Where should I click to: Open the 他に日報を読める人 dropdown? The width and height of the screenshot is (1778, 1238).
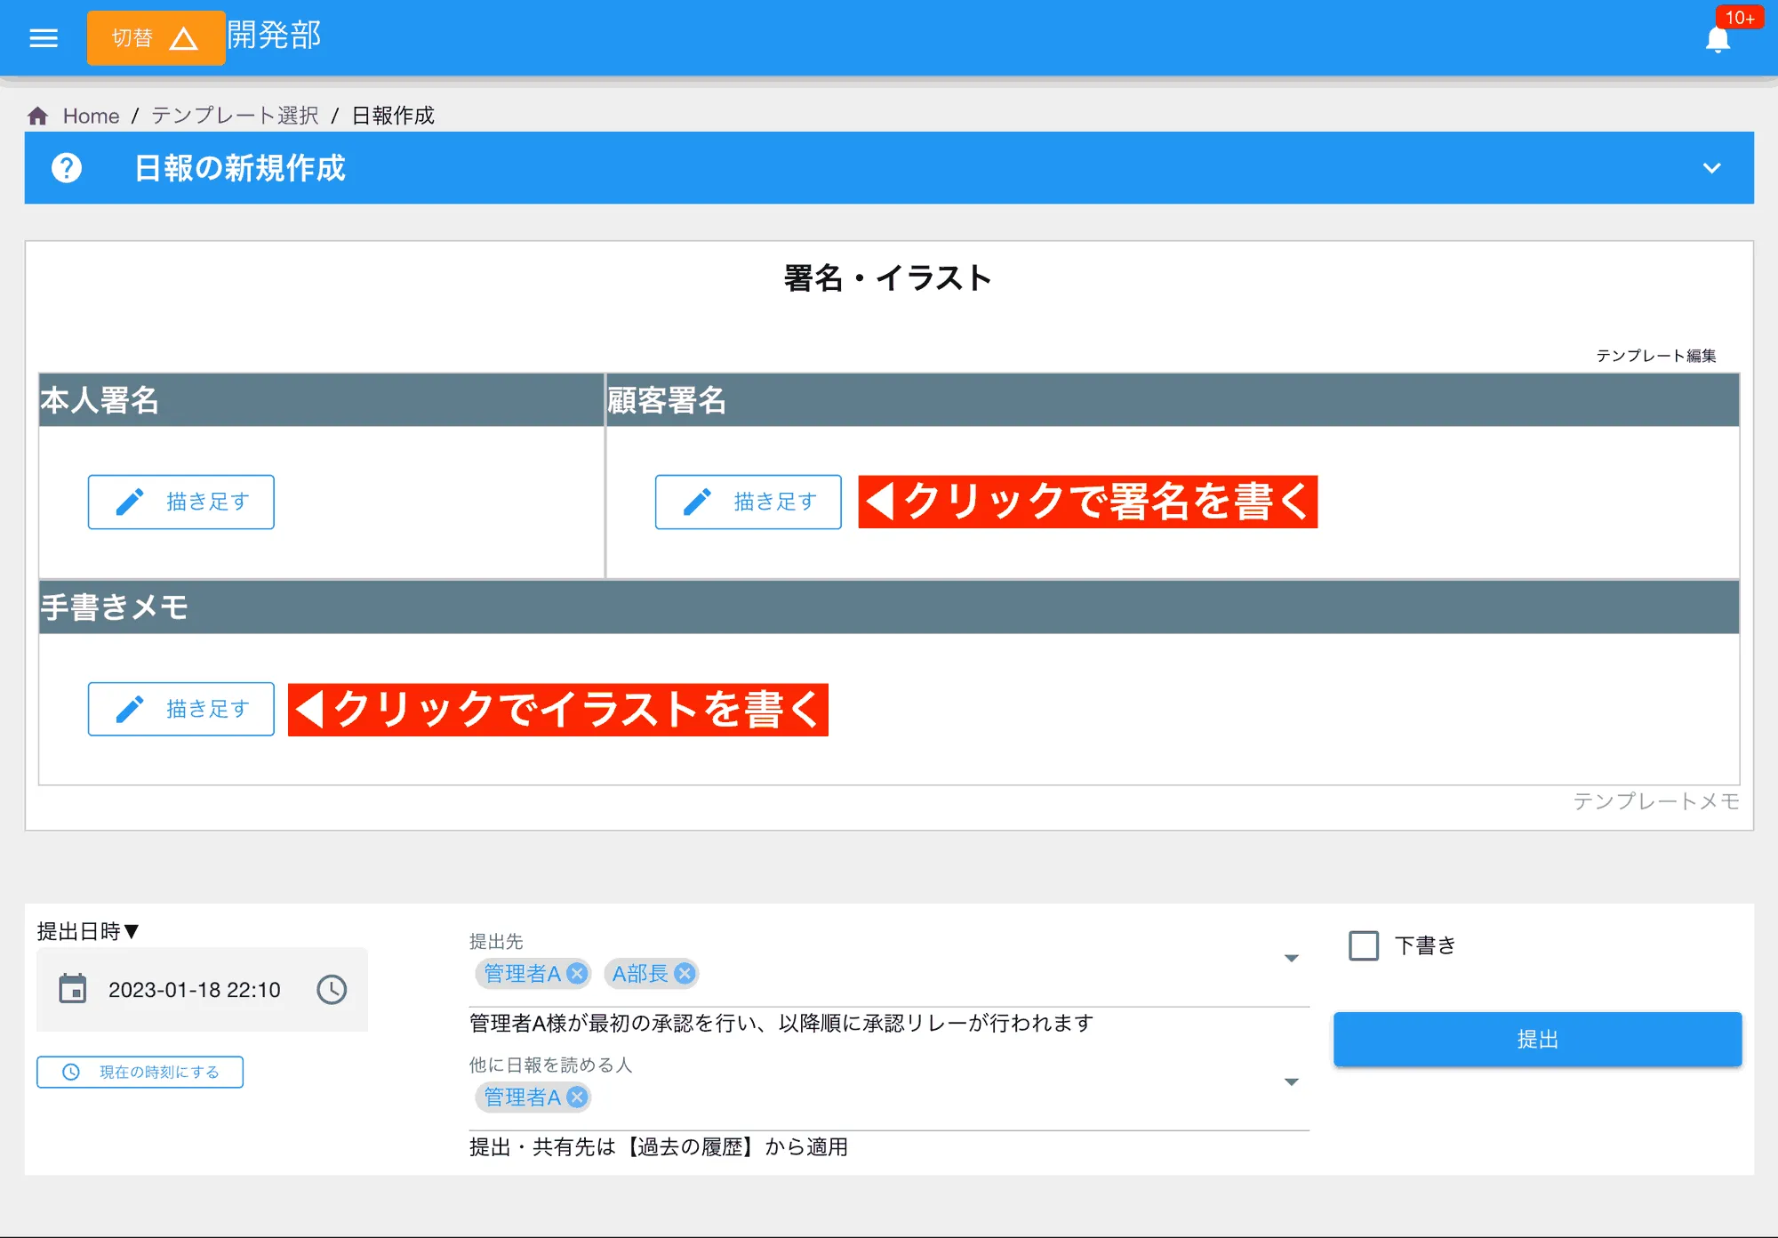point(1290,1081)
